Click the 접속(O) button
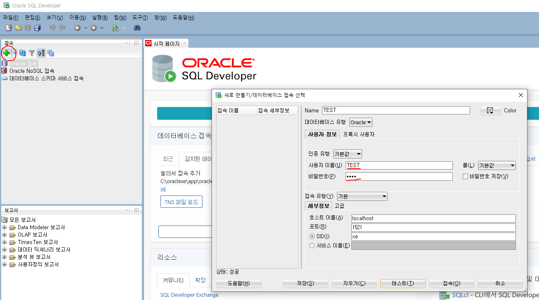Screen dimensions: 539x300 click(x=452, y=284)
